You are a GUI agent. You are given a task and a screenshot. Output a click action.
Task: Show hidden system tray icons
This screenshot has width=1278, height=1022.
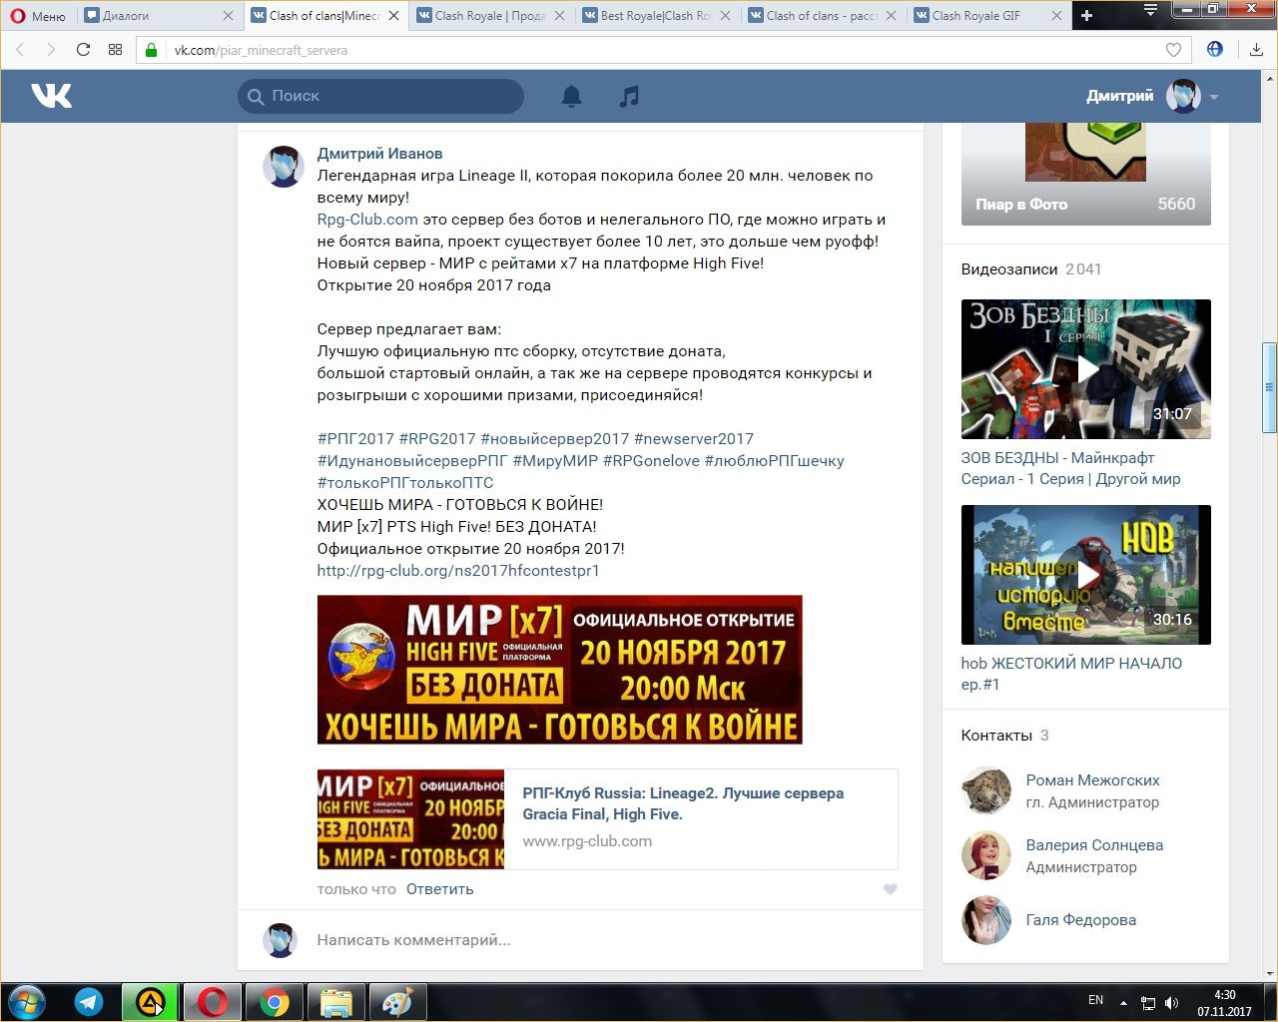coord(1124,1002)
